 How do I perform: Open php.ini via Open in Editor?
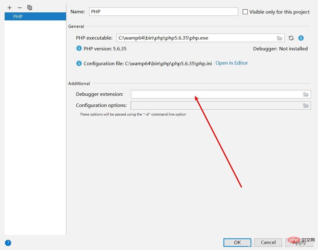(x=232, y=63)
